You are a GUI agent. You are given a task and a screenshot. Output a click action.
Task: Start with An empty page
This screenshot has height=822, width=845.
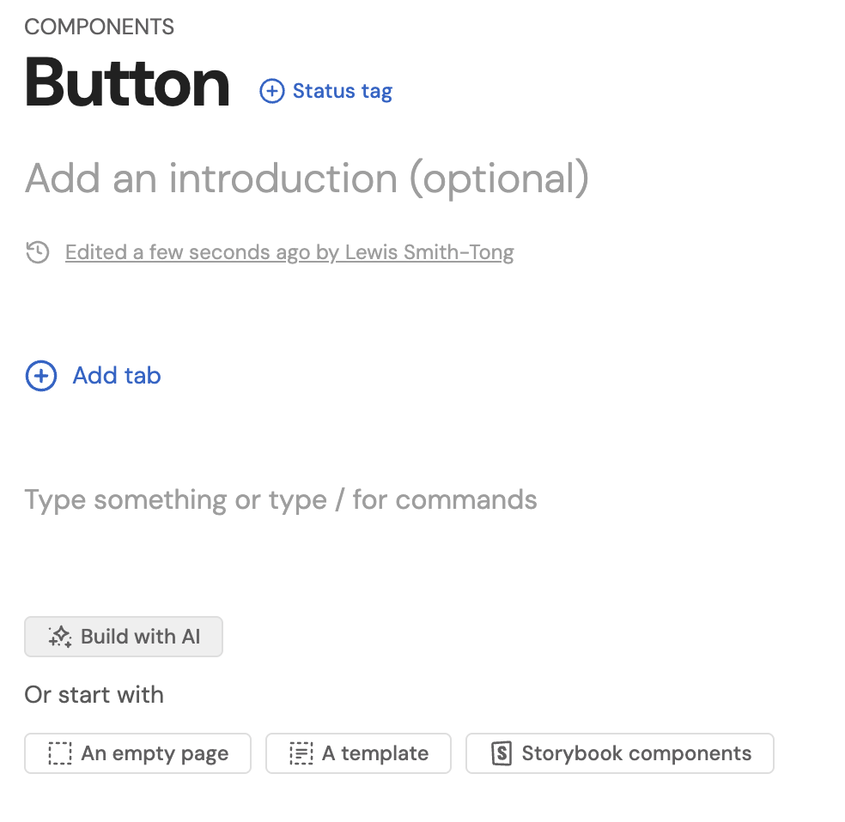(155, 753)
